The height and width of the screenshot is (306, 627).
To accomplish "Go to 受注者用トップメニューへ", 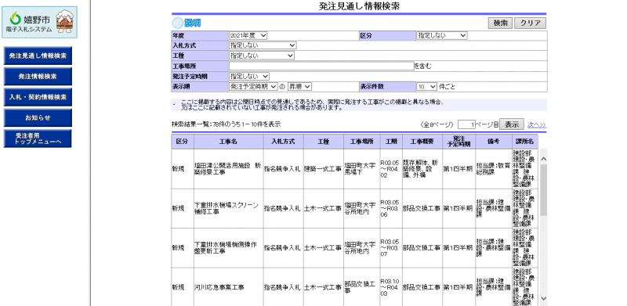I will 38,139.
